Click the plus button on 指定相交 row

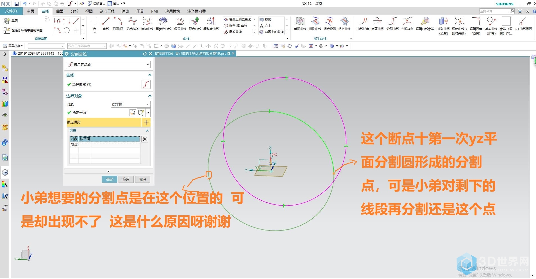click(x=146, y=122)
